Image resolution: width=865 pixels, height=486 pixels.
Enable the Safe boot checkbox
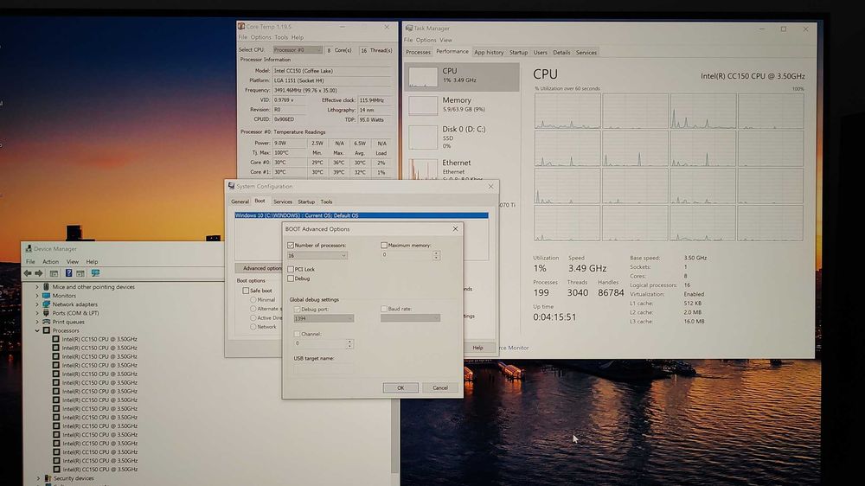(246, 291)
